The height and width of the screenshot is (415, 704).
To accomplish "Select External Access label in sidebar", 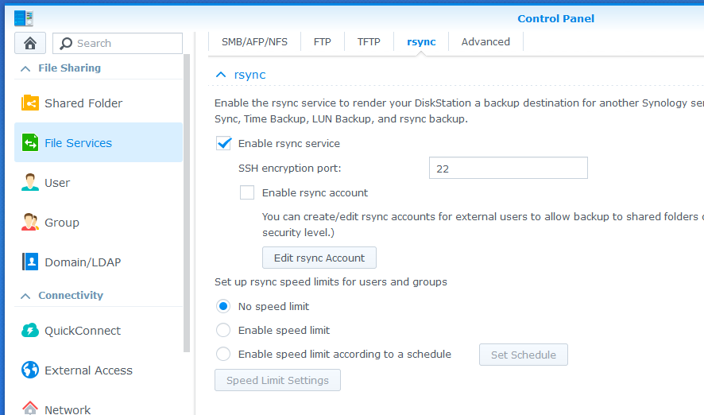I will pos(88,370).
